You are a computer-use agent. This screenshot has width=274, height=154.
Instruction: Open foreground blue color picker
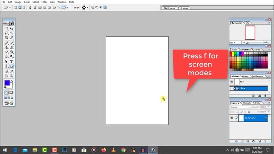(7, 83)
